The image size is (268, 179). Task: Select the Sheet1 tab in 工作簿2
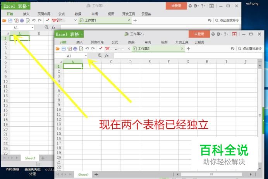(83, 175)
